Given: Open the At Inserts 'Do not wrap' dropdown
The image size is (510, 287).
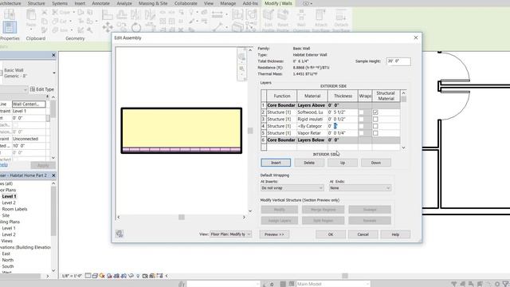Looking at the screenshot, I should click(292, 188).
